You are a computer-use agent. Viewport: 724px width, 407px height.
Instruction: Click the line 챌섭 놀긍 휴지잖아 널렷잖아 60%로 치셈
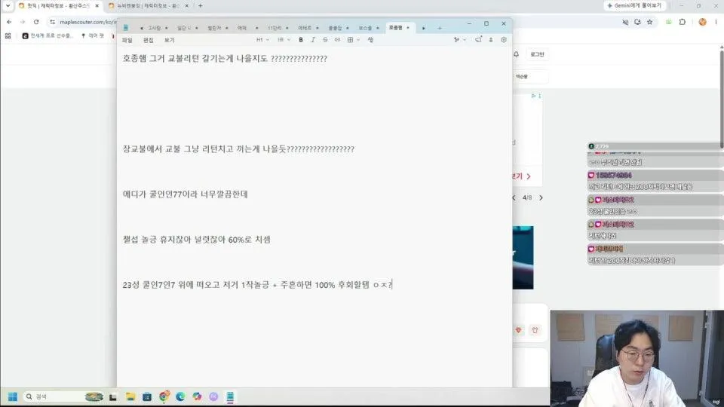[197, 240]
